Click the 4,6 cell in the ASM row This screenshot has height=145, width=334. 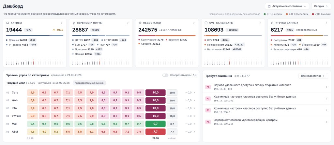click(32, 132)
